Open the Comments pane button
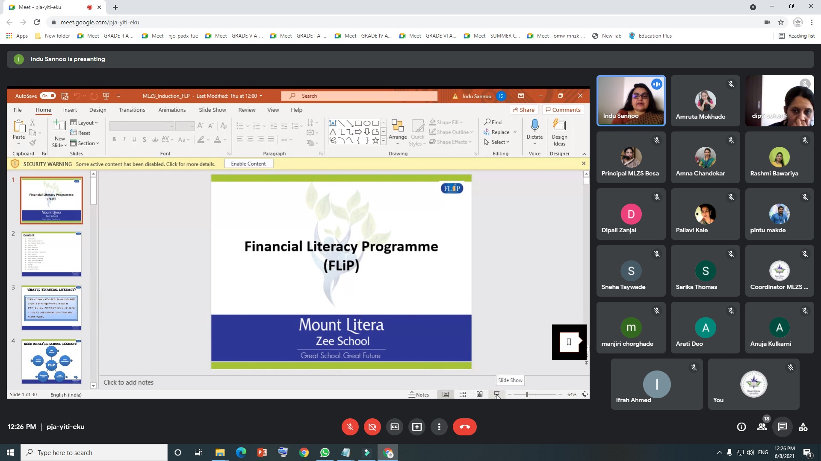 (563, 110)
